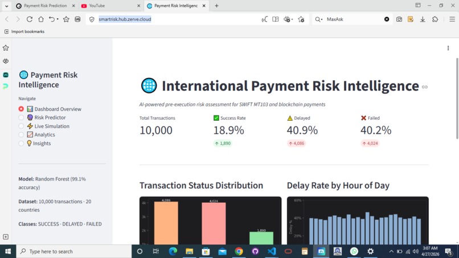459x258 pixels.
Task: Click the 'Success Rate' metric label
Action: click(x=233, y=118)
